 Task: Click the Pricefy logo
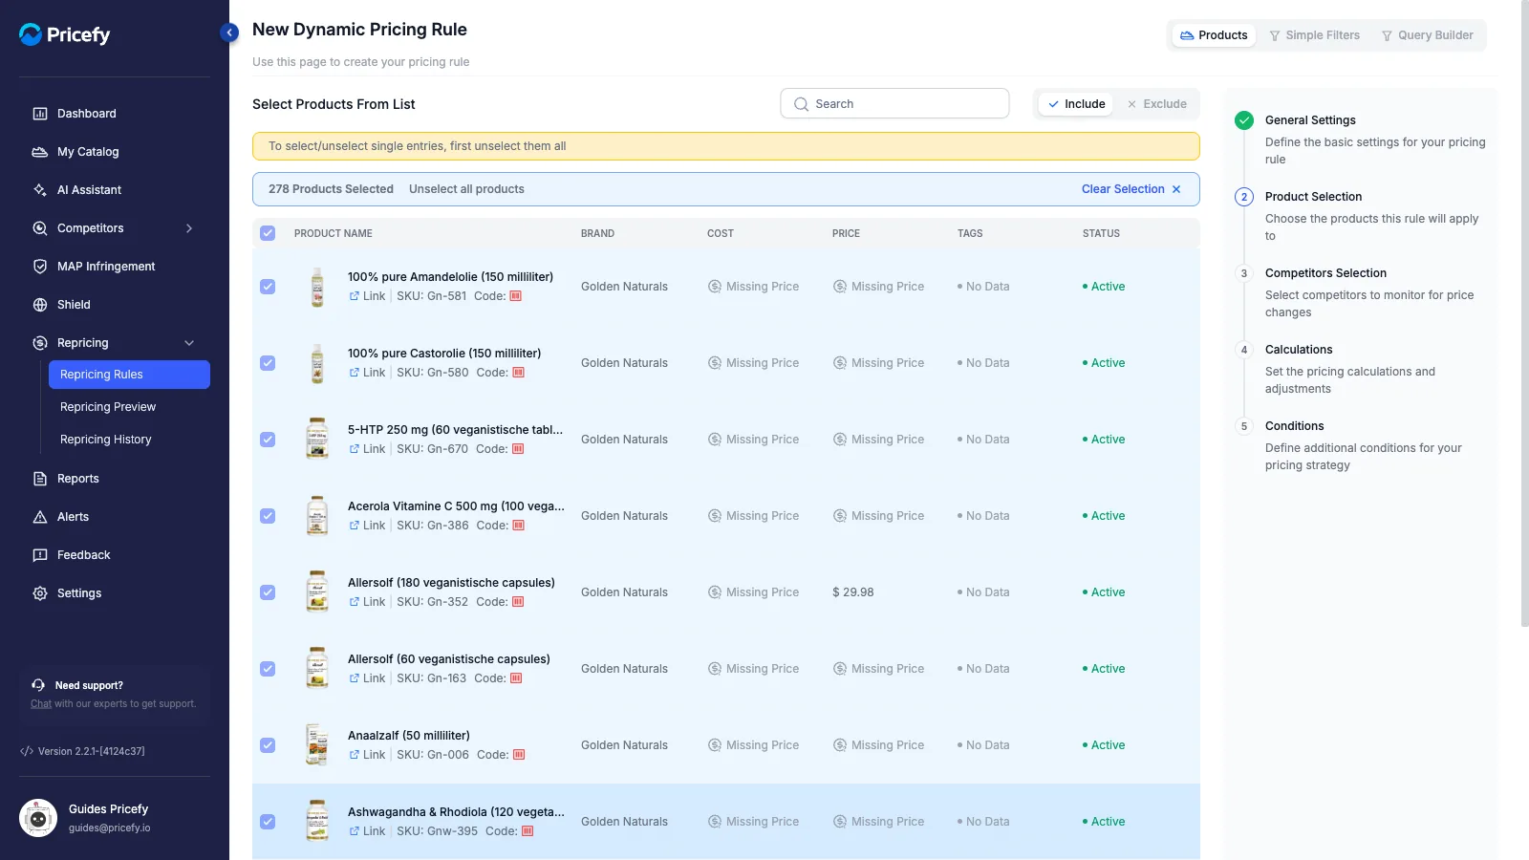tap(65, 34)
